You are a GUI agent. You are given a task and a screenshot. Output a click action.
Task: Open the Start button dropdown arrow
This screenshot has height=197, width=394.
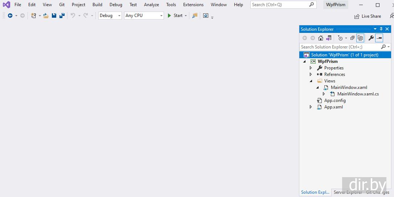tap(186, 16)
